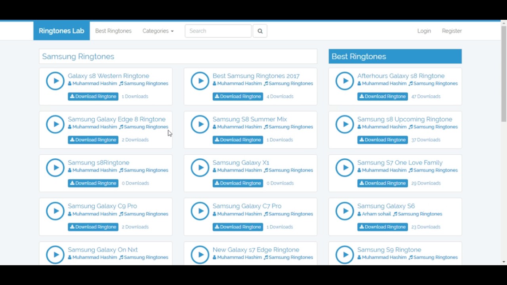Open the Login page
Viewport: 507px width, 285px height.
click(x=424, y=31)
